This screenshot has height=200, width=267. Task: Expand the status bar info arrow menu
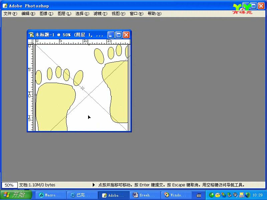point(93,185)
